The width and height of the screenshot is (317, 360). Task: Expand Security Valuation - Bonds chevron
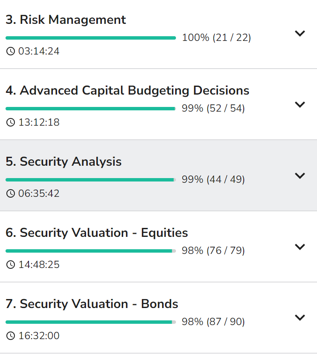[x=300, y=317]
